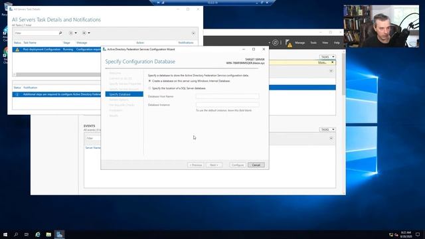The image size is (425, 239).
Task: Open the Review Options wizard step
Action: 119,100
